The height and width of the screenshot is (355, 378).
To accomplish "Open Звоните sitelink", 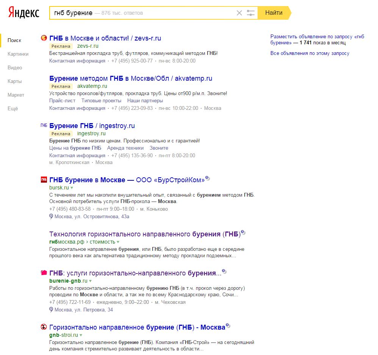I will click(x=159, y=148).
